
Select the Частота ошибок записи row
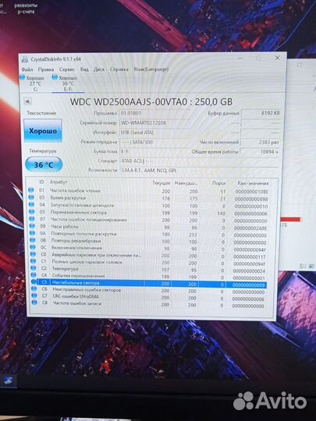point(148,305)
